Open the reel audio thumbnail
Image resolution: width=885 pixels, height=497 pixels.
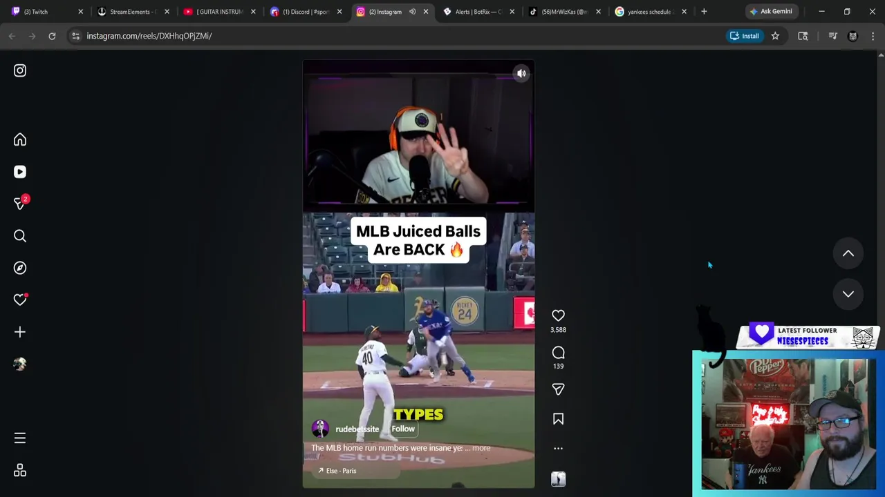[558, 479]
